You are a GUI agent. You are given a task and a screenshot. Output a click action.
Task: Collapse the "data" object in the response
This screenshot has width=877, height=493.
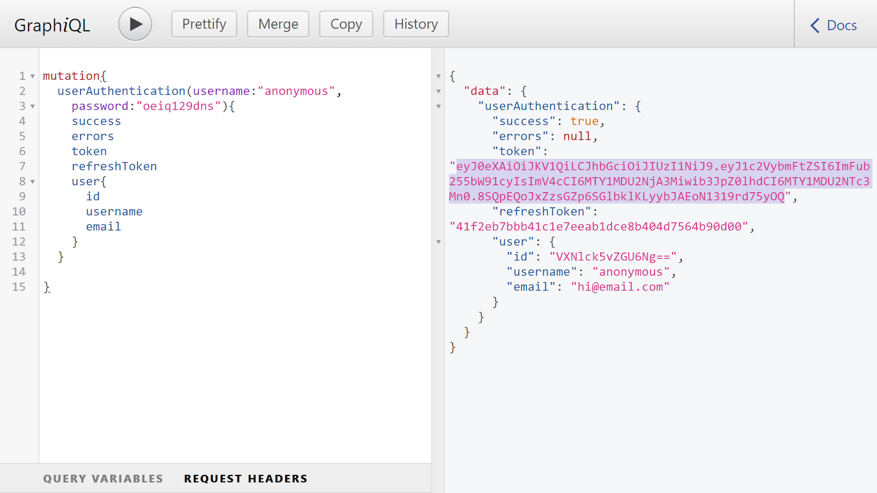click(x=438, y=91)
